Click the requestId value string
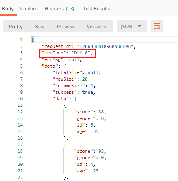The image size is (178, 181). click(x=105, y=46)
